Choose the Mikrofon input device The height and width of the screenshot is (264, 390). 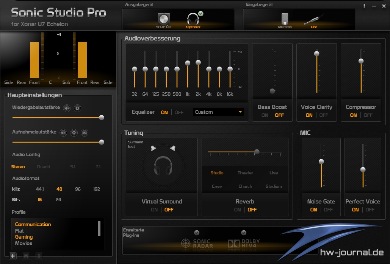pos(285,19)
